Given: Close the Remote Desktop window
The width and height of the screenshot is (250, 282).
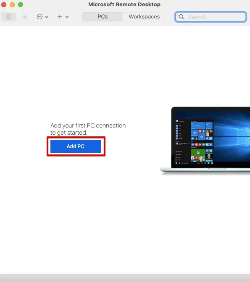Looking at the screenshot, I should click(x=4, y=5).
